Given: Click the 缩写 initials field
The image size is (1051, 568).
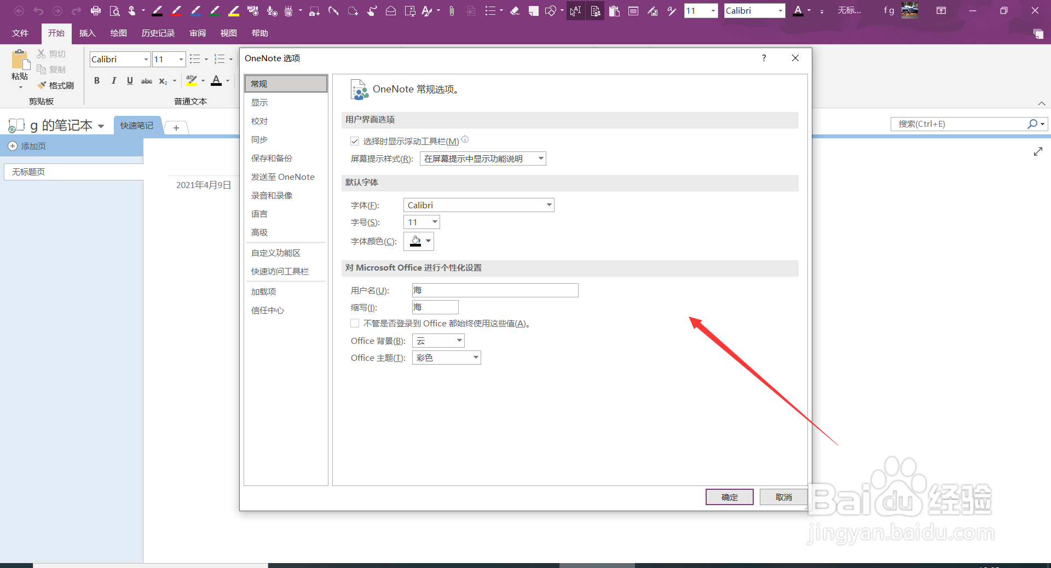Looking at the screenshot, I should [x=435, y=307].
